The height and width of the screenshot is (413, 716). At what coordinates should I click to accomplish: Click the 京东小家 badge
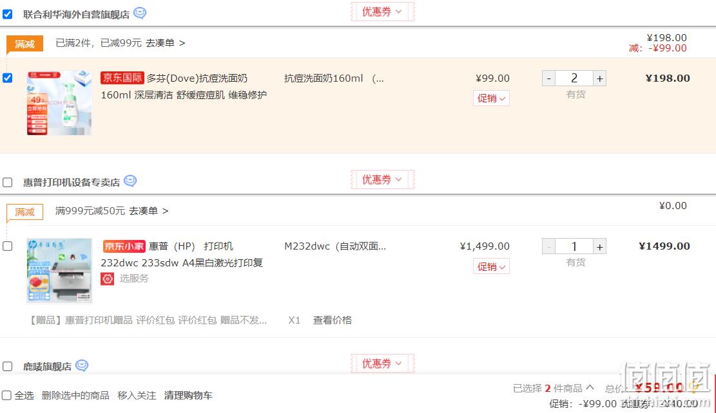(124, 246)
